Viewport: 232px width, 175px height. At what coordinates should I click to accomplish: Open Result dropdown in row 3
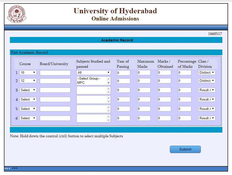207,90
